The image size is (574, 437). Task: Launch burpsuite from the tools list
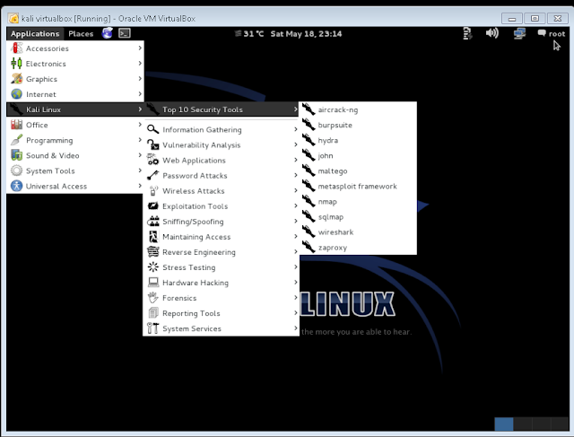(358, 125)
